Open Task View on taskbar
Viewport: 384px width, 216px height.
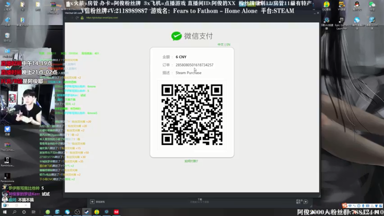[x=33, y=212]
